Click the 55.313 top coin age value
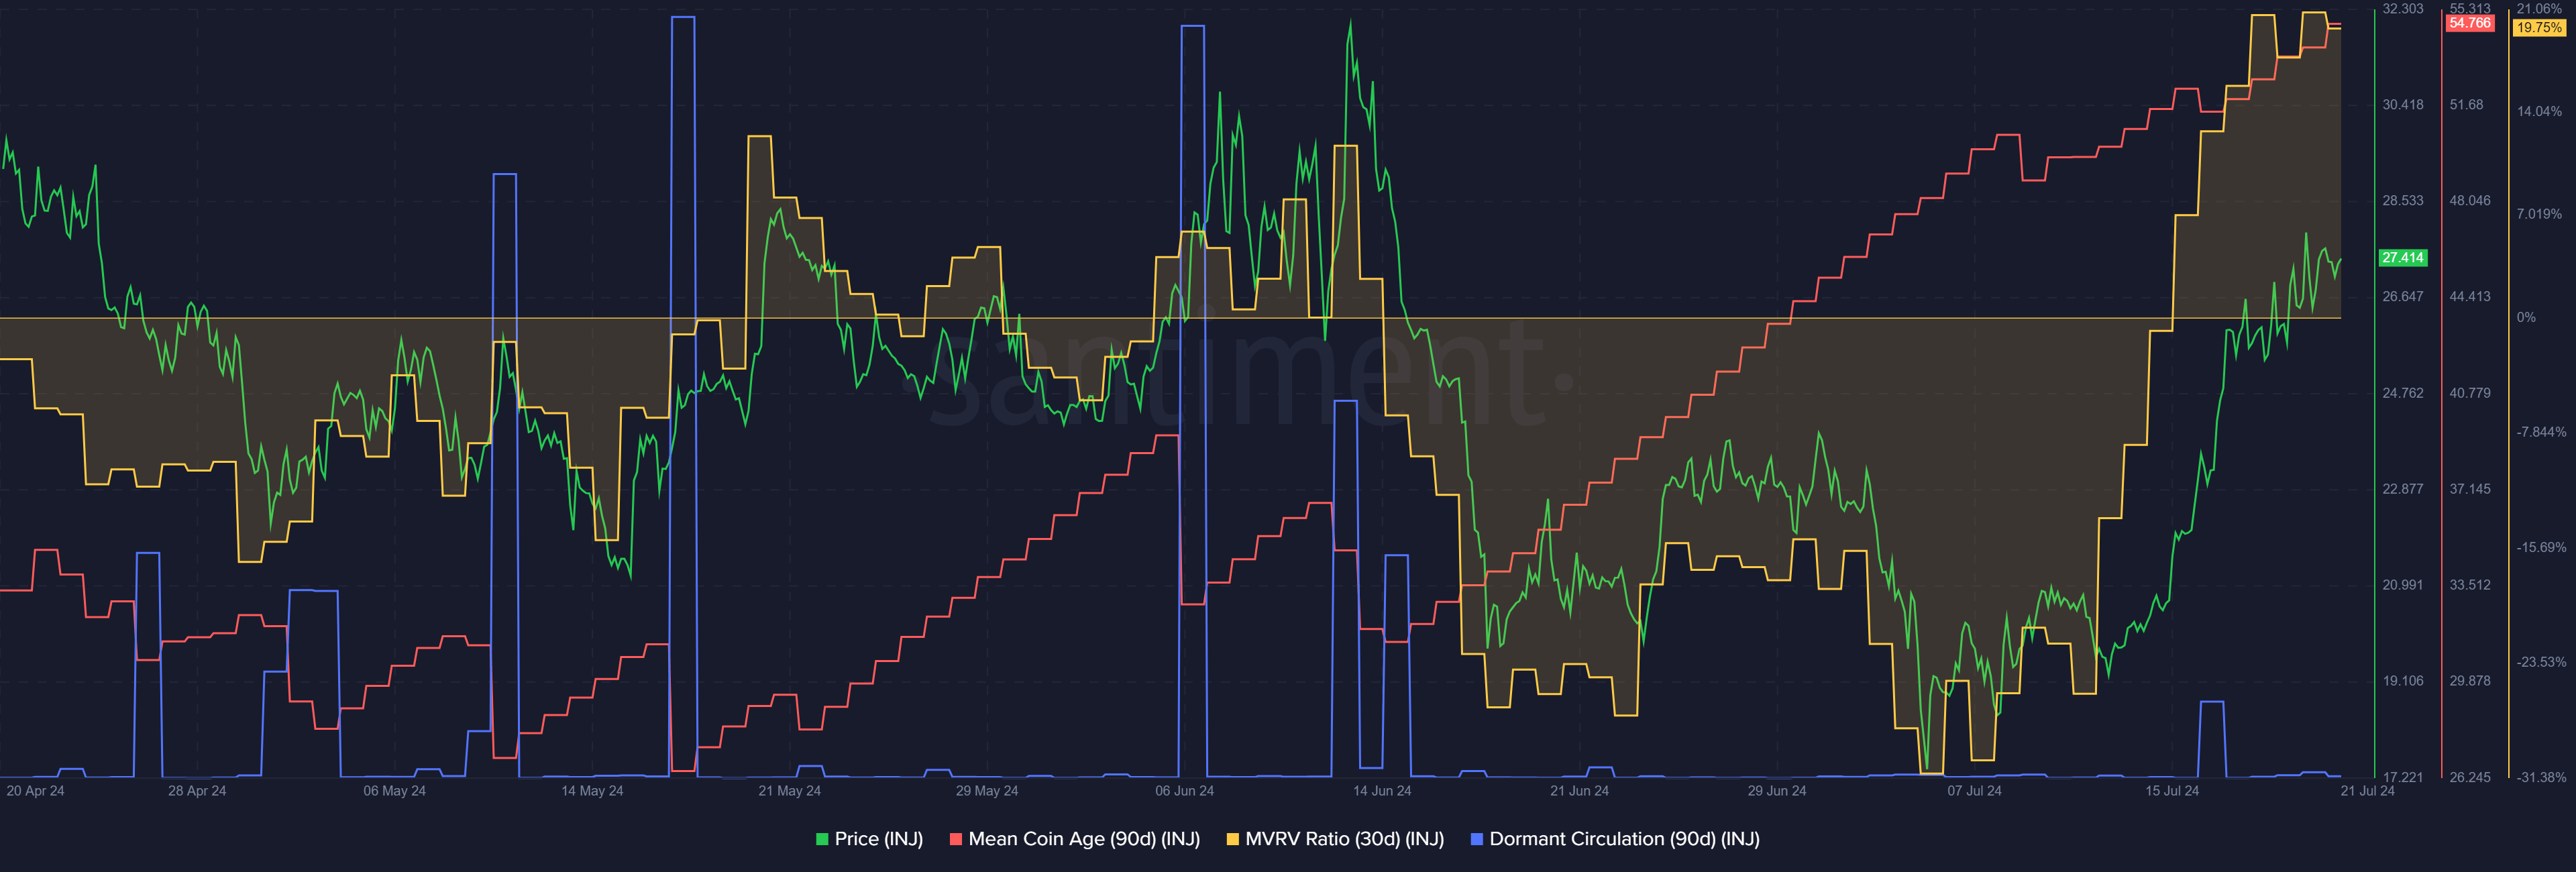This screenshot has height=872, width=2576. pos(2470,8)
